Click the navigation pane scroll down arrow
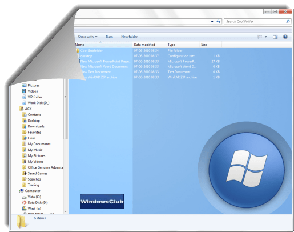Screen dimensions: 294x232 tap(66, 211)
